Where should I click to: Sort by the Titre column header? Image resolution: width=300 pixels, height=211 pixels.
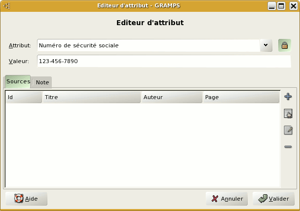point(91,97)
